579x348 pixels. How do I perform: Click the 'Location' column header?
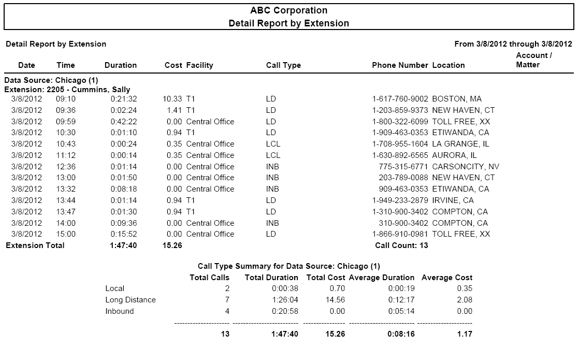(448, 65)
